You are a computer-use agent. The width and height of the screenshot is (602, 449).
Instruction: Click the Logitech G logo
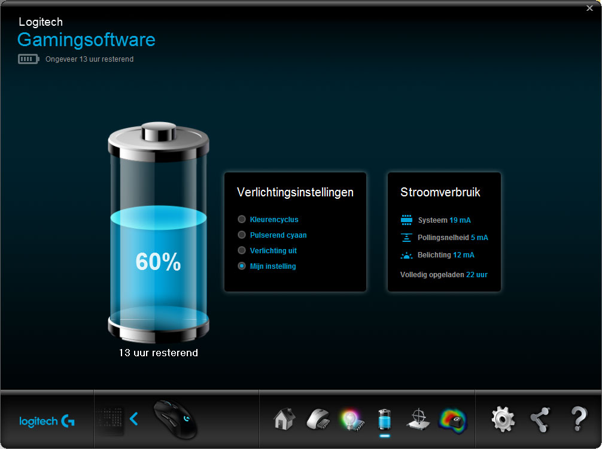coord(47,421)
